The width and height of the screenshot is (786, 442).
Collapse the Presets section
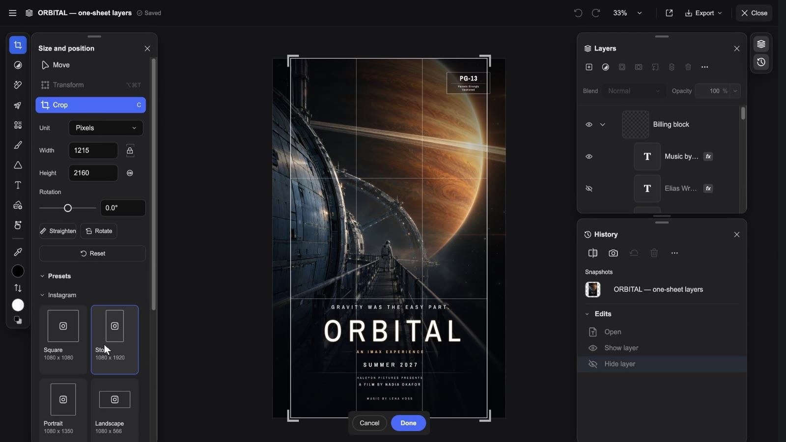click(42, 276)
